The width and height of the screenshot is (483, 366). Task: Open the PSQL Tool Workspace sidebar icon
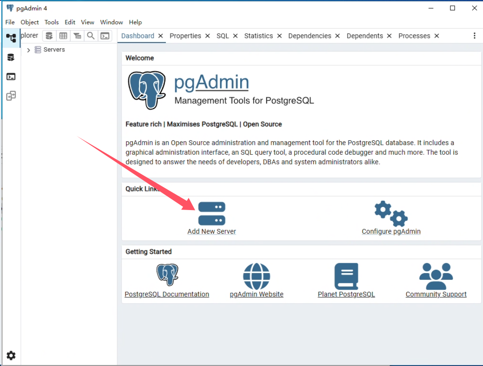pyautogui.click(x=11, y=76)
